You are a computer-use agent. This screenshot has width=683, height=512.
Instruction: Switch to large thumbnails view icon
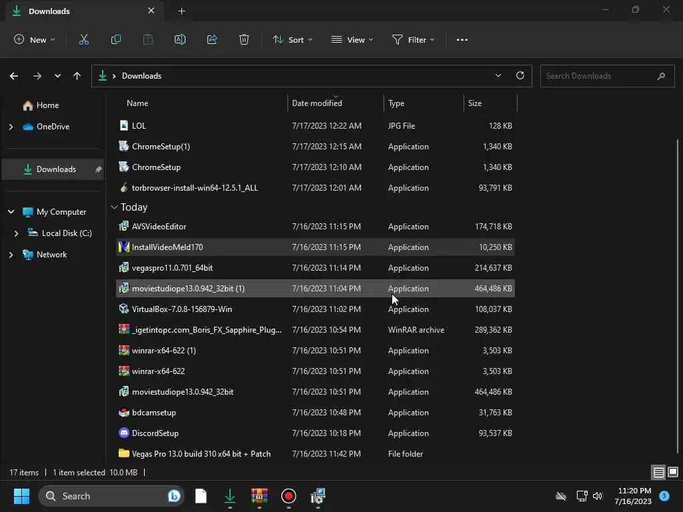click(x=673, y=472)
